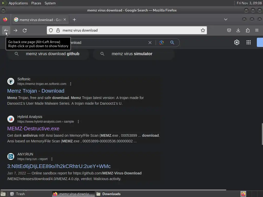The image size is (263, 197).
Task: Clear the Google search box
Action: click(150, 43)
